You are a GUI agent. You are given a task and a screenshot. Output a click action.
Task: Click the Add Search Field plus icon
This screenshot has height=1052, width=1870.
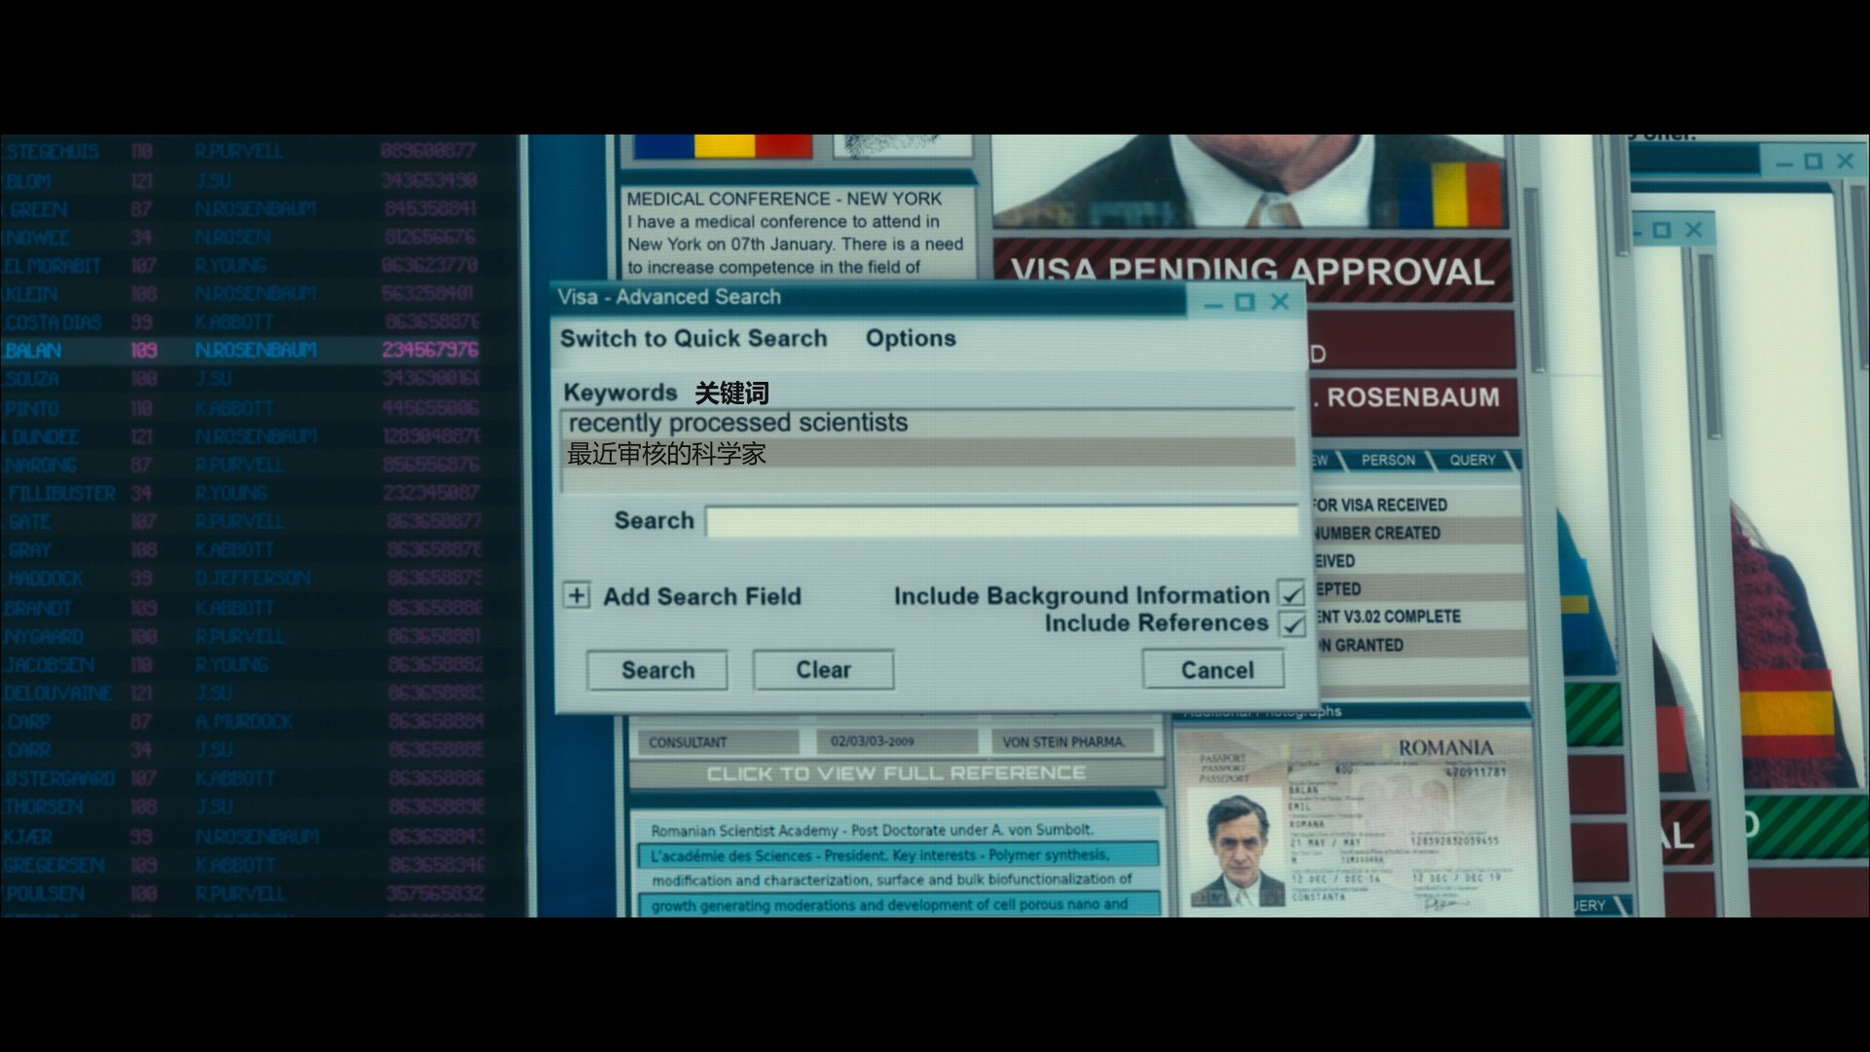point(577,596)
